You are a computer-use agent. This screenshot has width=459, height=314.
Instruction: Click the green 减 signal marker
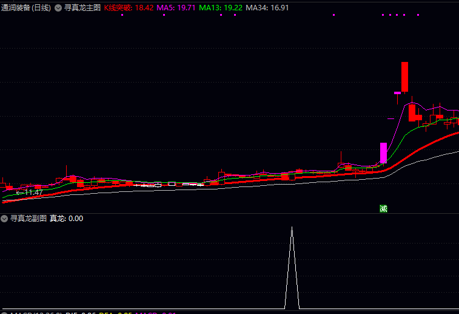pos(383,209)
